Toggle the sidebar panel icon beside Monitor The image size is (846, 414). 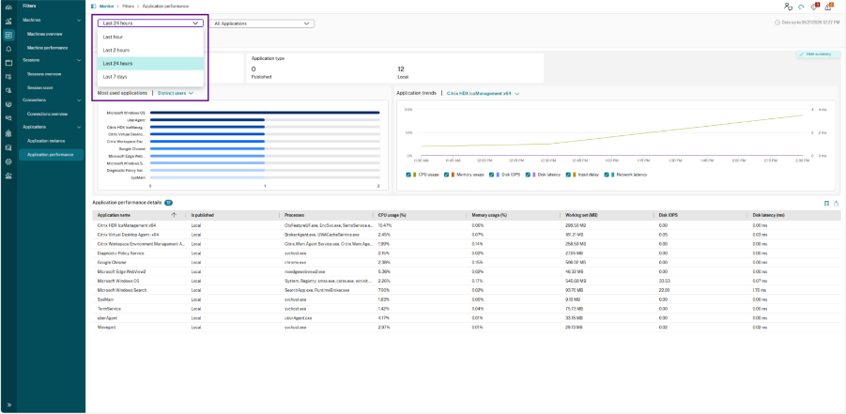pos(93,6)
